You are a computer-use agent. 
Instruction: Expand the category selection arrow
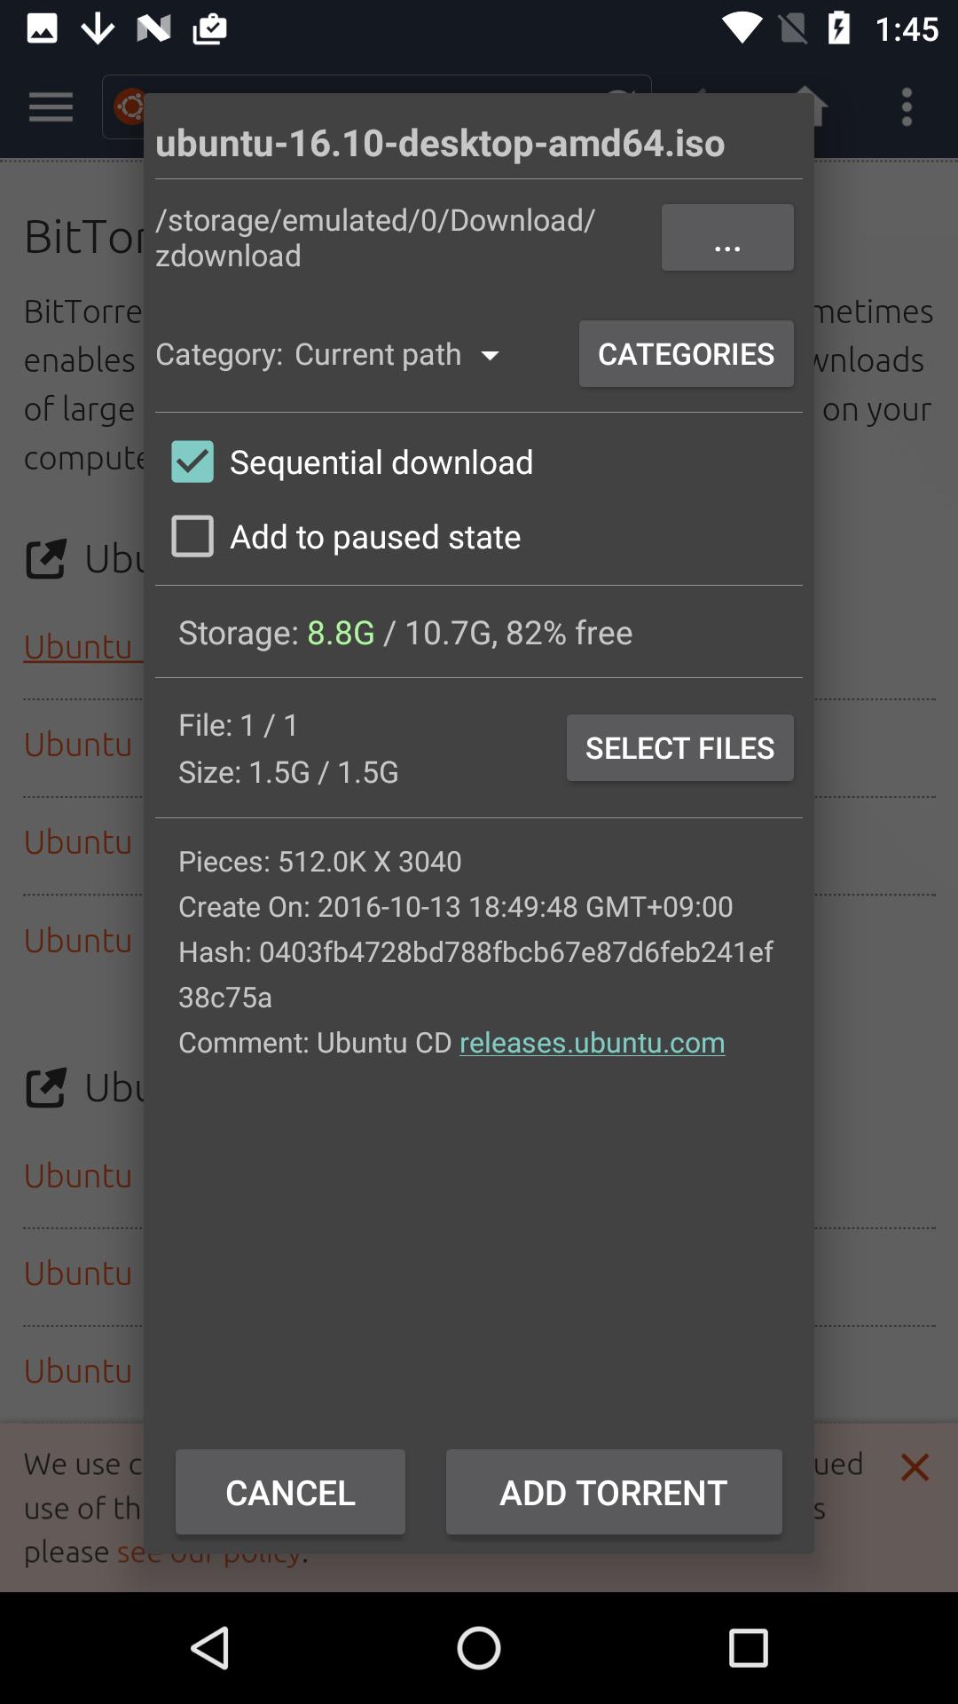point(490,355)
